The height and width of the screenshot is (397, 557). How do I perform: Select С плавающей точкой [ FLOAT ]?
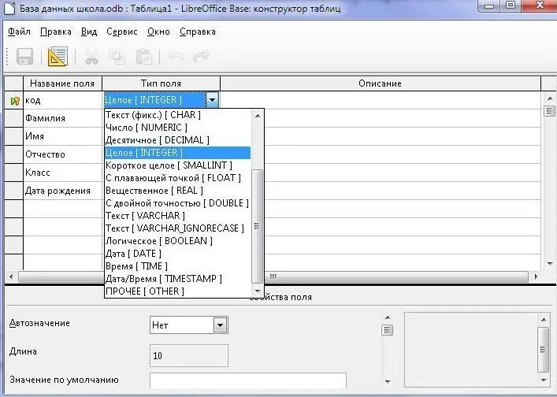click(x=177, y=178)
